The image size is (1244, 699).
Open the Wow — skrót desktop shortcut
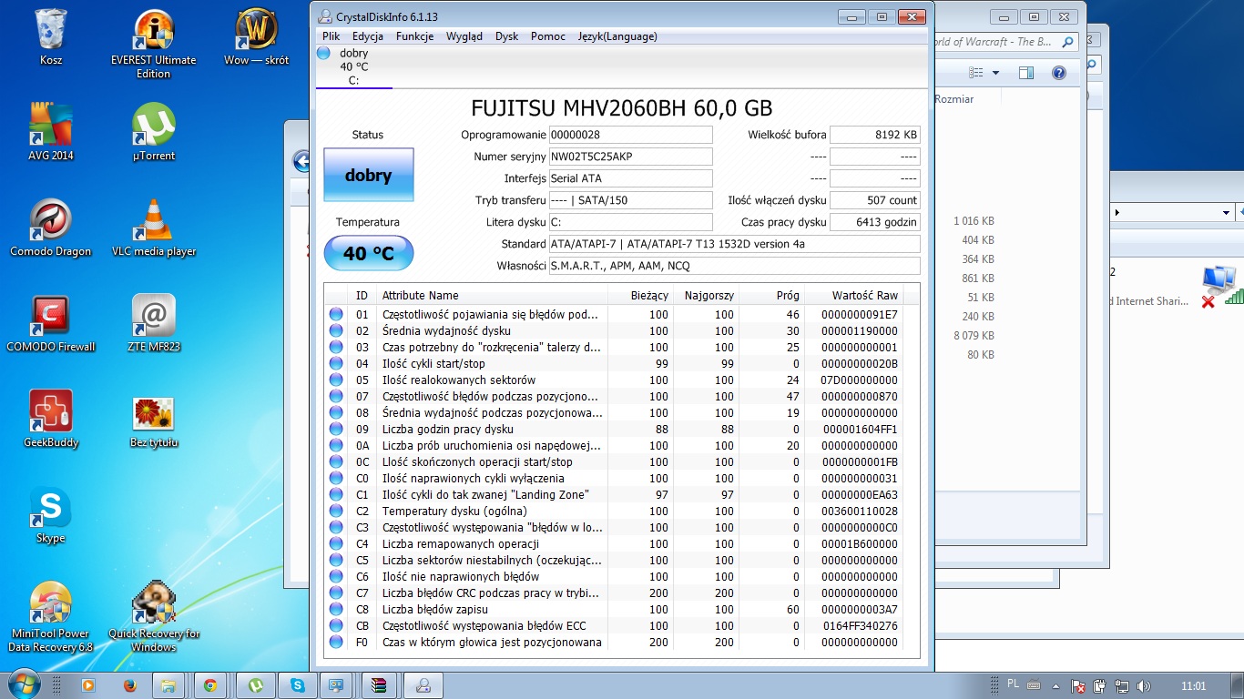point(256,37)
